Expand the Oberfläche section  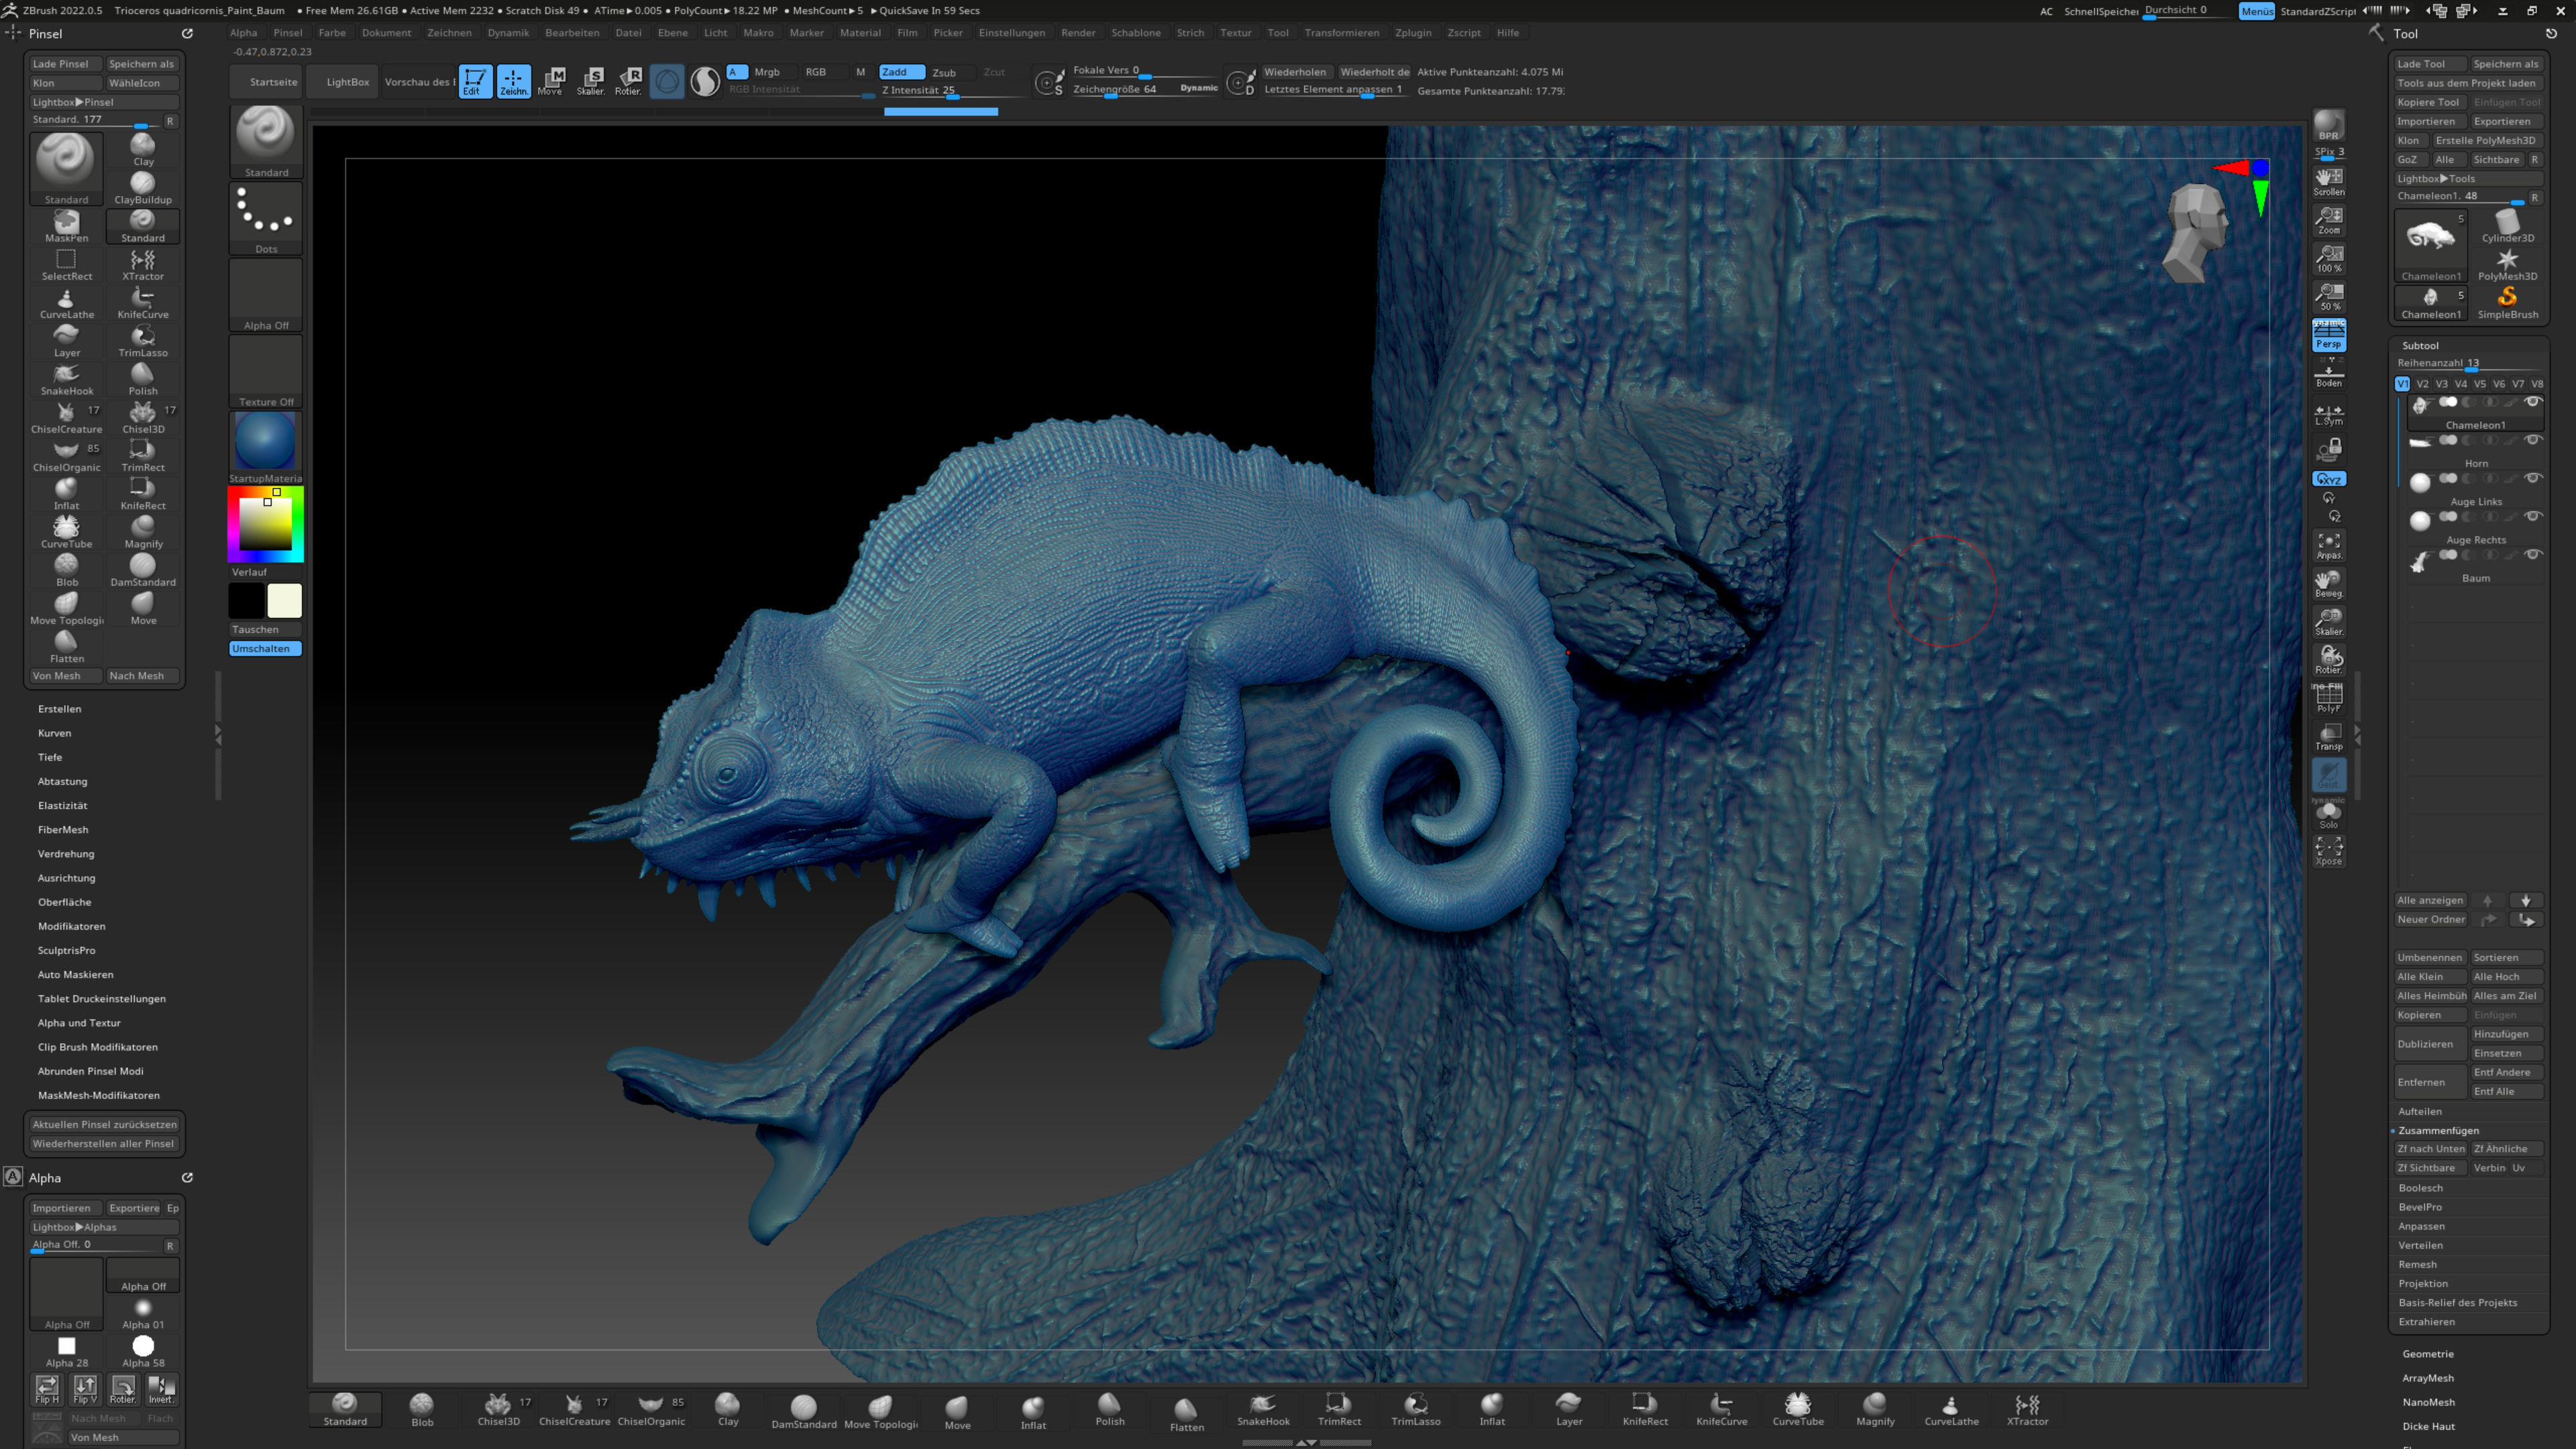[x=65, y=902]
